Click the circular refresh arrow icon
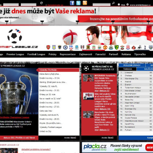The height and width of the screenshot is (153, 153). 41,3
